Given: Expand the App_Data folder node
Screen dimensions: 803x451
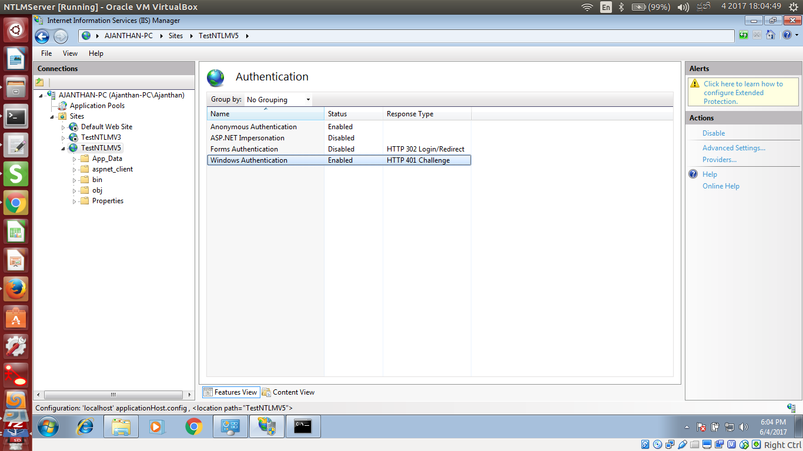Looking at the screenshot, I should click(75, 159).
